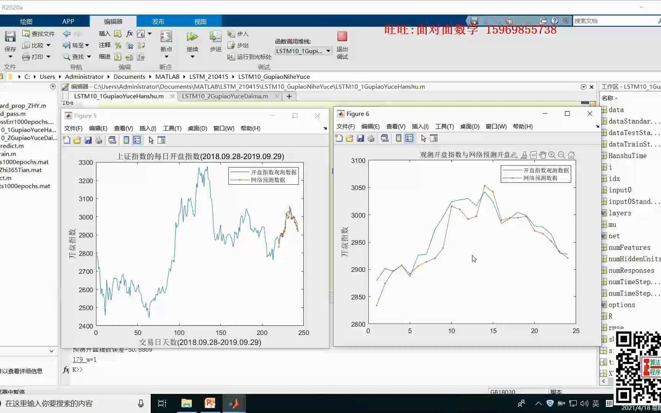Click the Step (步进) icon

pyautogui.click(x=215, y=37)
